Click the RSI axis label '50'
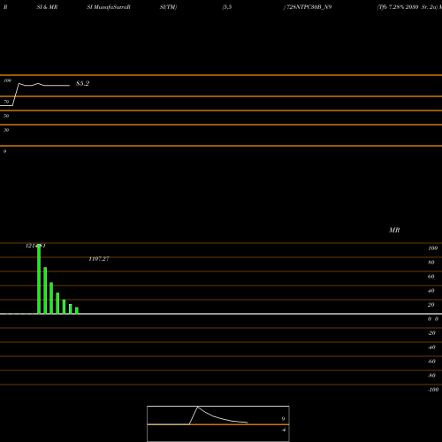 click(x=6, y=116)
